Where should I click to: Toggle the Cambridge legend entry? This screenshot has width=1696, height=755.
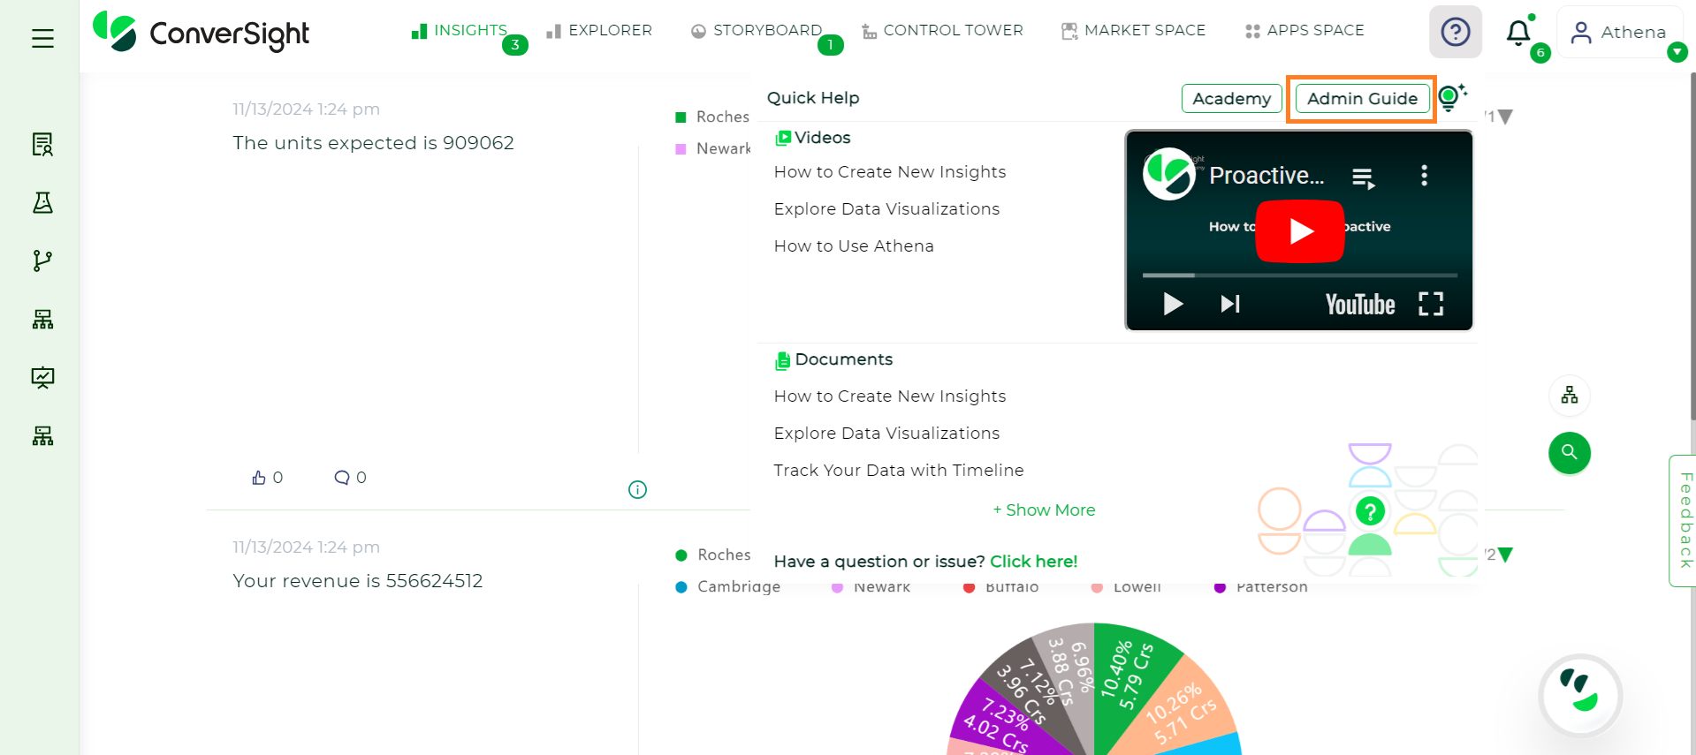(x=728, y=586)
